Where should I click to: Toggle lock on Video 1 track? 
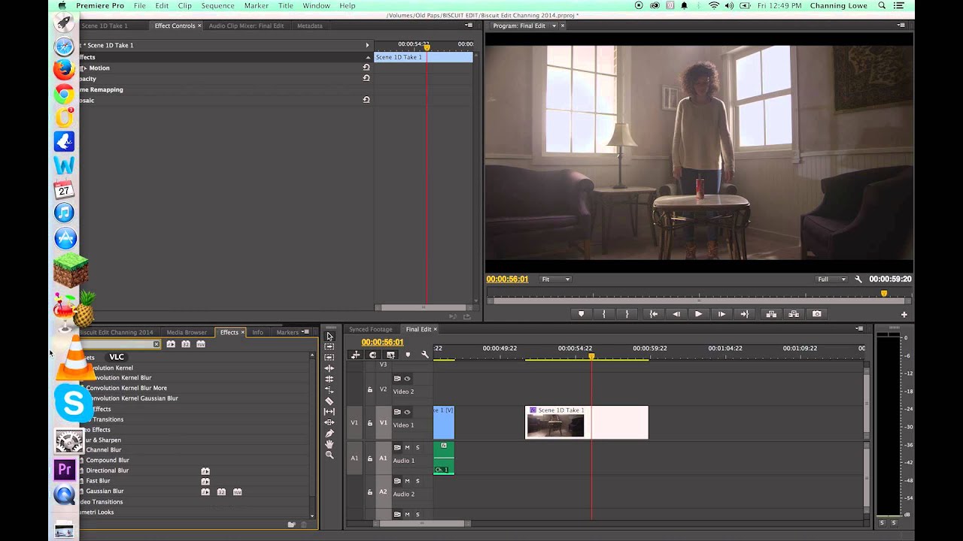(x=369, y=423)
